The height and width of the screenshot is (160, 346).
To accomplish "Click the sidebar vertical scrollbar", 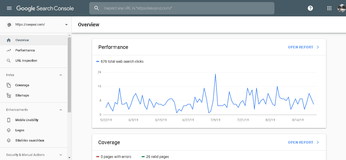I will coord(69,74).
